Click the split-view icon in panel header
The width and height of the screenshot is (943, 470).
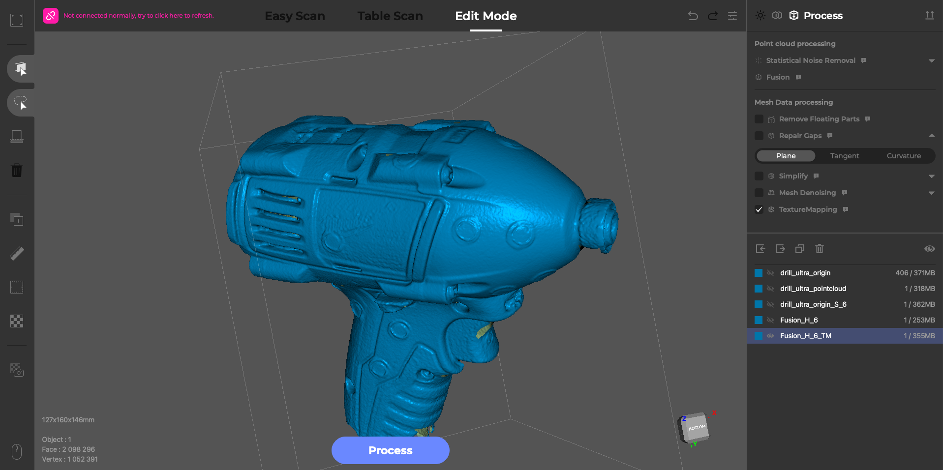[777, 15]
